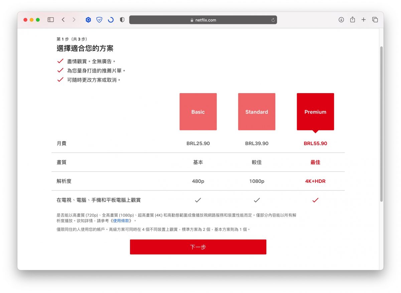Click the lock icon beside netflix.com
Screen dimensions: 401x293
(x=192, y=20)
